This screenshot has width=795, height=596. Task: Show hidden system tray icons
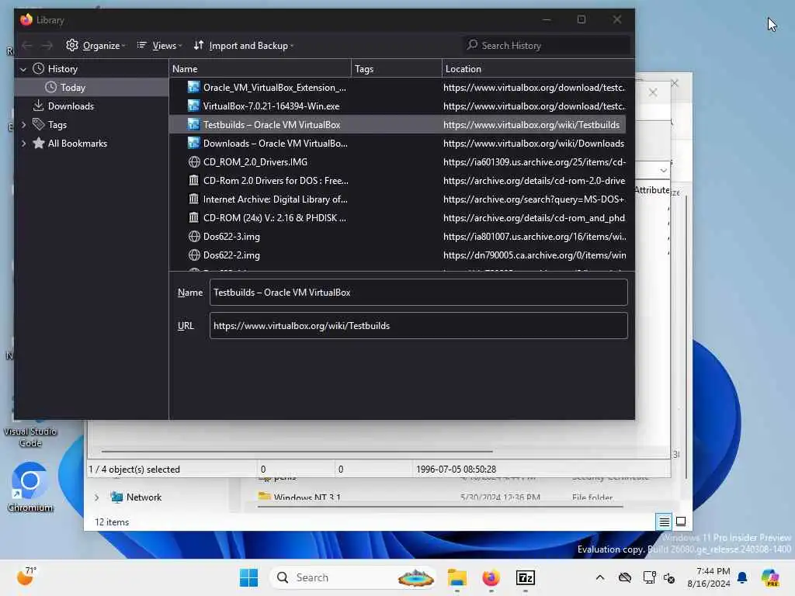coord(600,577)
